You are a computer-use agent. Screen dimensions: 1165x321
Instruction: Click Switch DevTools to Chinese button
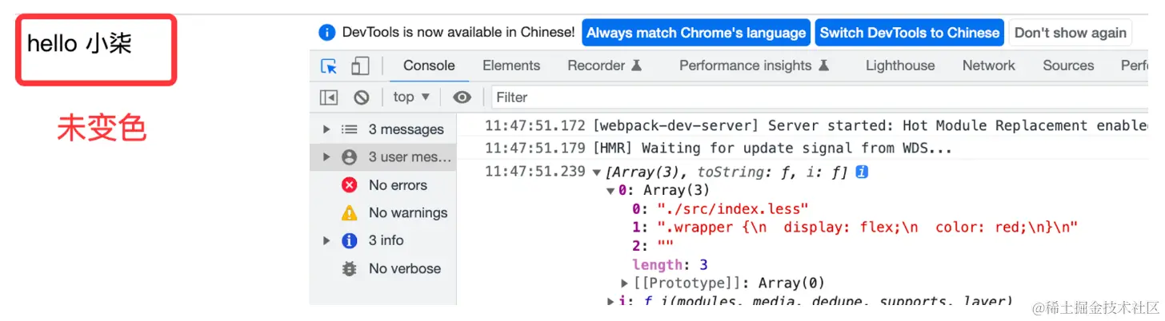(x=909, y=33)
